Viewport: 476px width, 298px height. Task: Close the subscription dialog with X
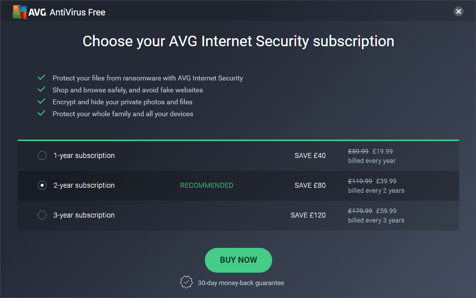(459, 11)
